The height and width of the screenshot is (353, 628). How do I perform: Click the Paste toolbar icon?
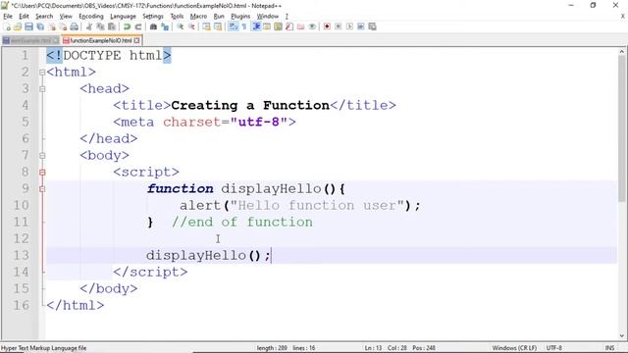pyautogui.click(x=112, y=26)
